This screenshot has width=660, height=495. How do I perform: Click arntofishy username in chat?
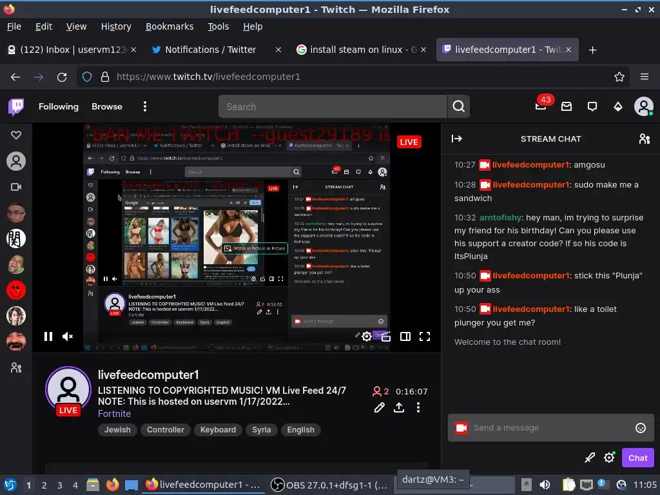point(500,218)
